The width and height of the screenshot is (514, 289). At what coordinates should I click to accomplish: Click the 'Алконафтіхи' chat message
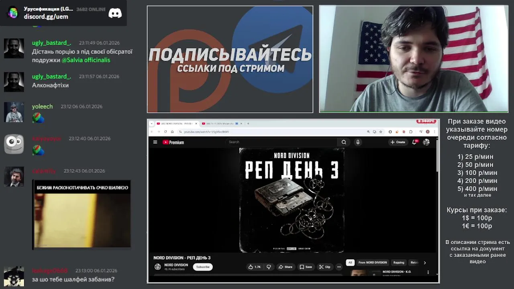pyautogui.click(x=50, y=85)
